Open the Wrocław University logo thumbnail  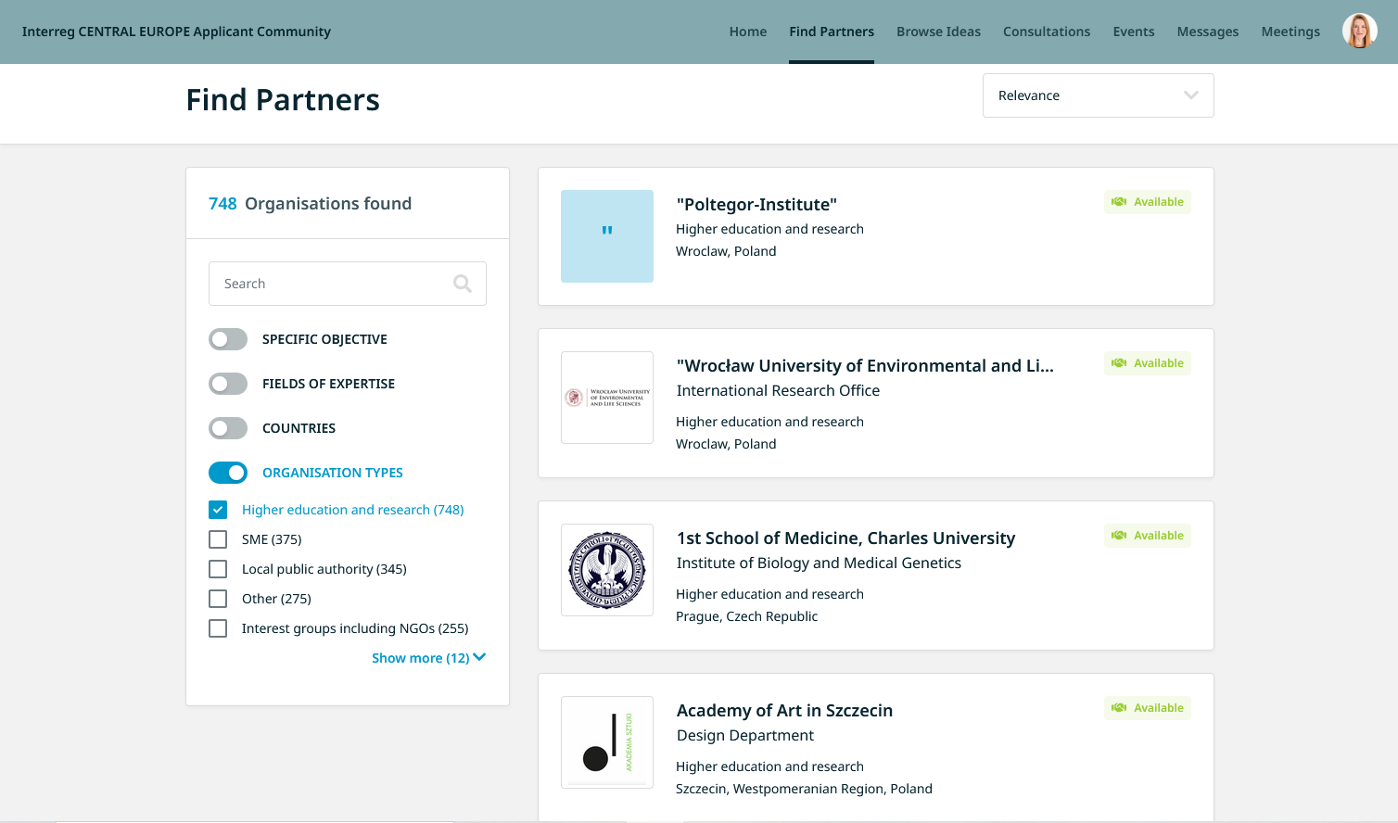(607, 398)
